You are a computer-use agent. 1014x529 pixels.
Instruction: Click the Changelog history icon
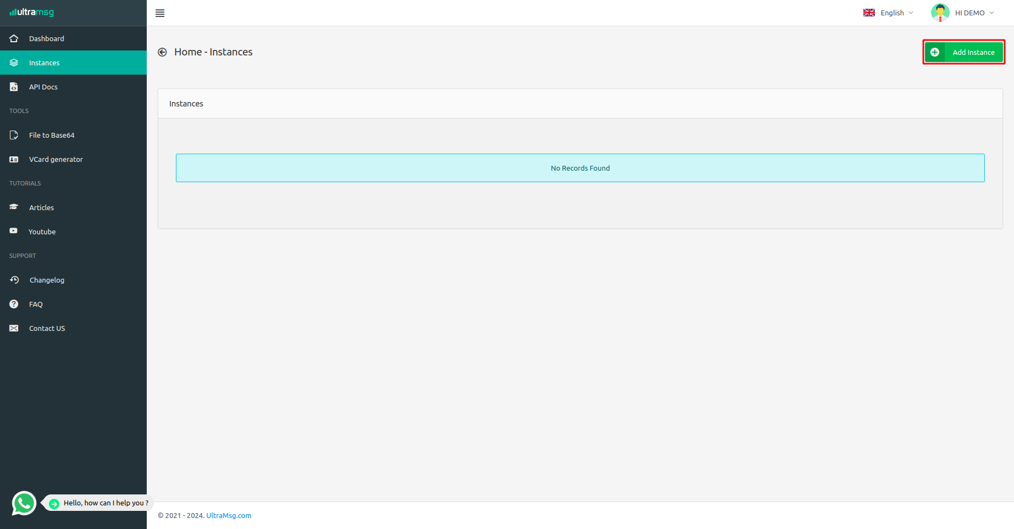pos(14,280)
